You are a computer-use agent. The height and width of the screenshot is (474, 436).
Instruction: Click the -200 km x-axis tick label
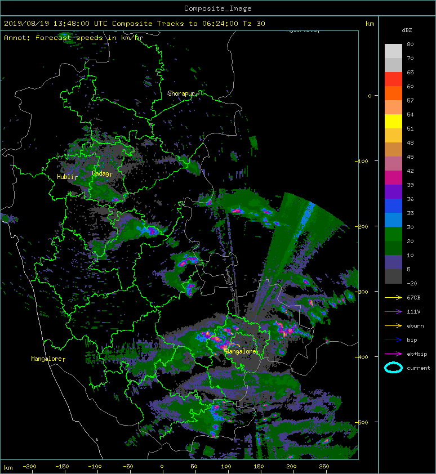pos(29,467)
